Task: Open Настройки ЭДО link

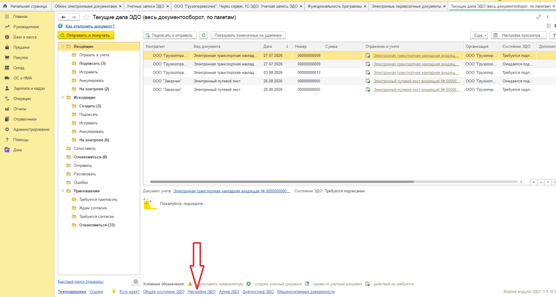Action: (201, 292)
